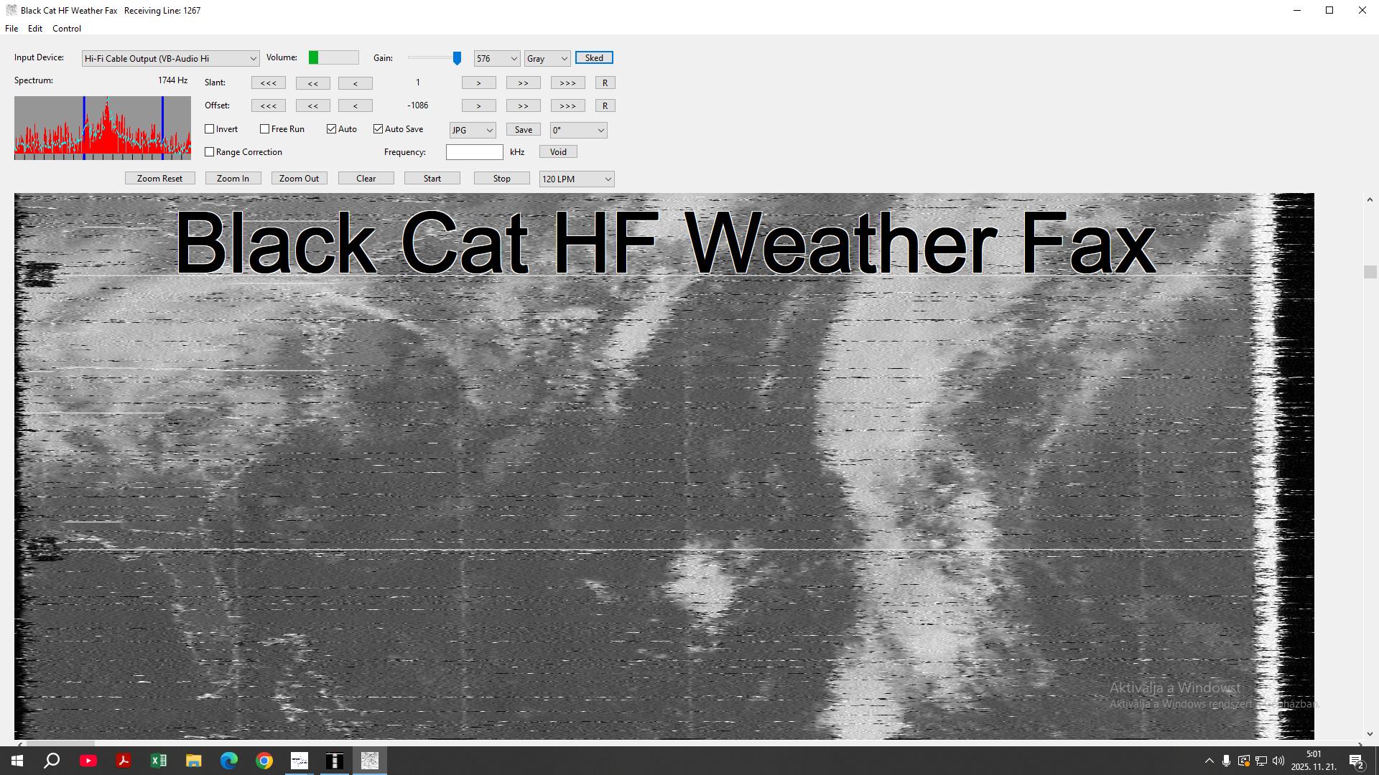This screenshot has width=1379, height=775.
Task: Click the Offset double right arrow button
Action: coord(523,106)
